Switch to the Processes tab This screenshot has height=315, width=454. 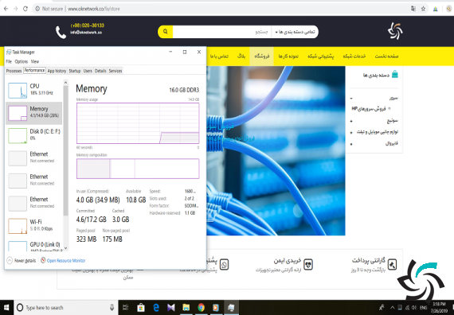tap(14, 71)
